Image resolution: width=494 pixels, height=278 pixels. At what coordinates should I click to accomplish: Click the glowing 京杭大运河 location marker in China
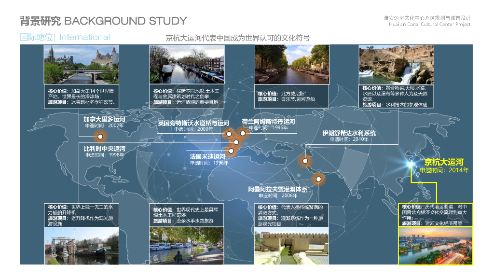tap(410, 164)
